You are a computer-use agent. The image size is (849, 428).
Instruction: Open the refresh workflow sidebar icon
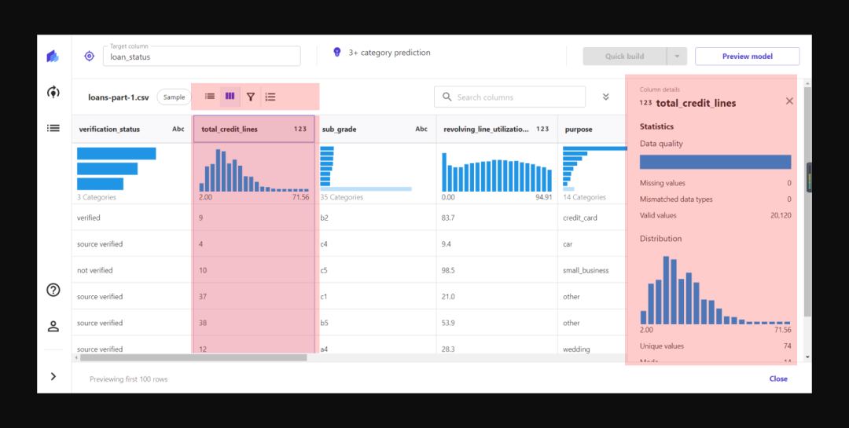[x=53, y=92]
